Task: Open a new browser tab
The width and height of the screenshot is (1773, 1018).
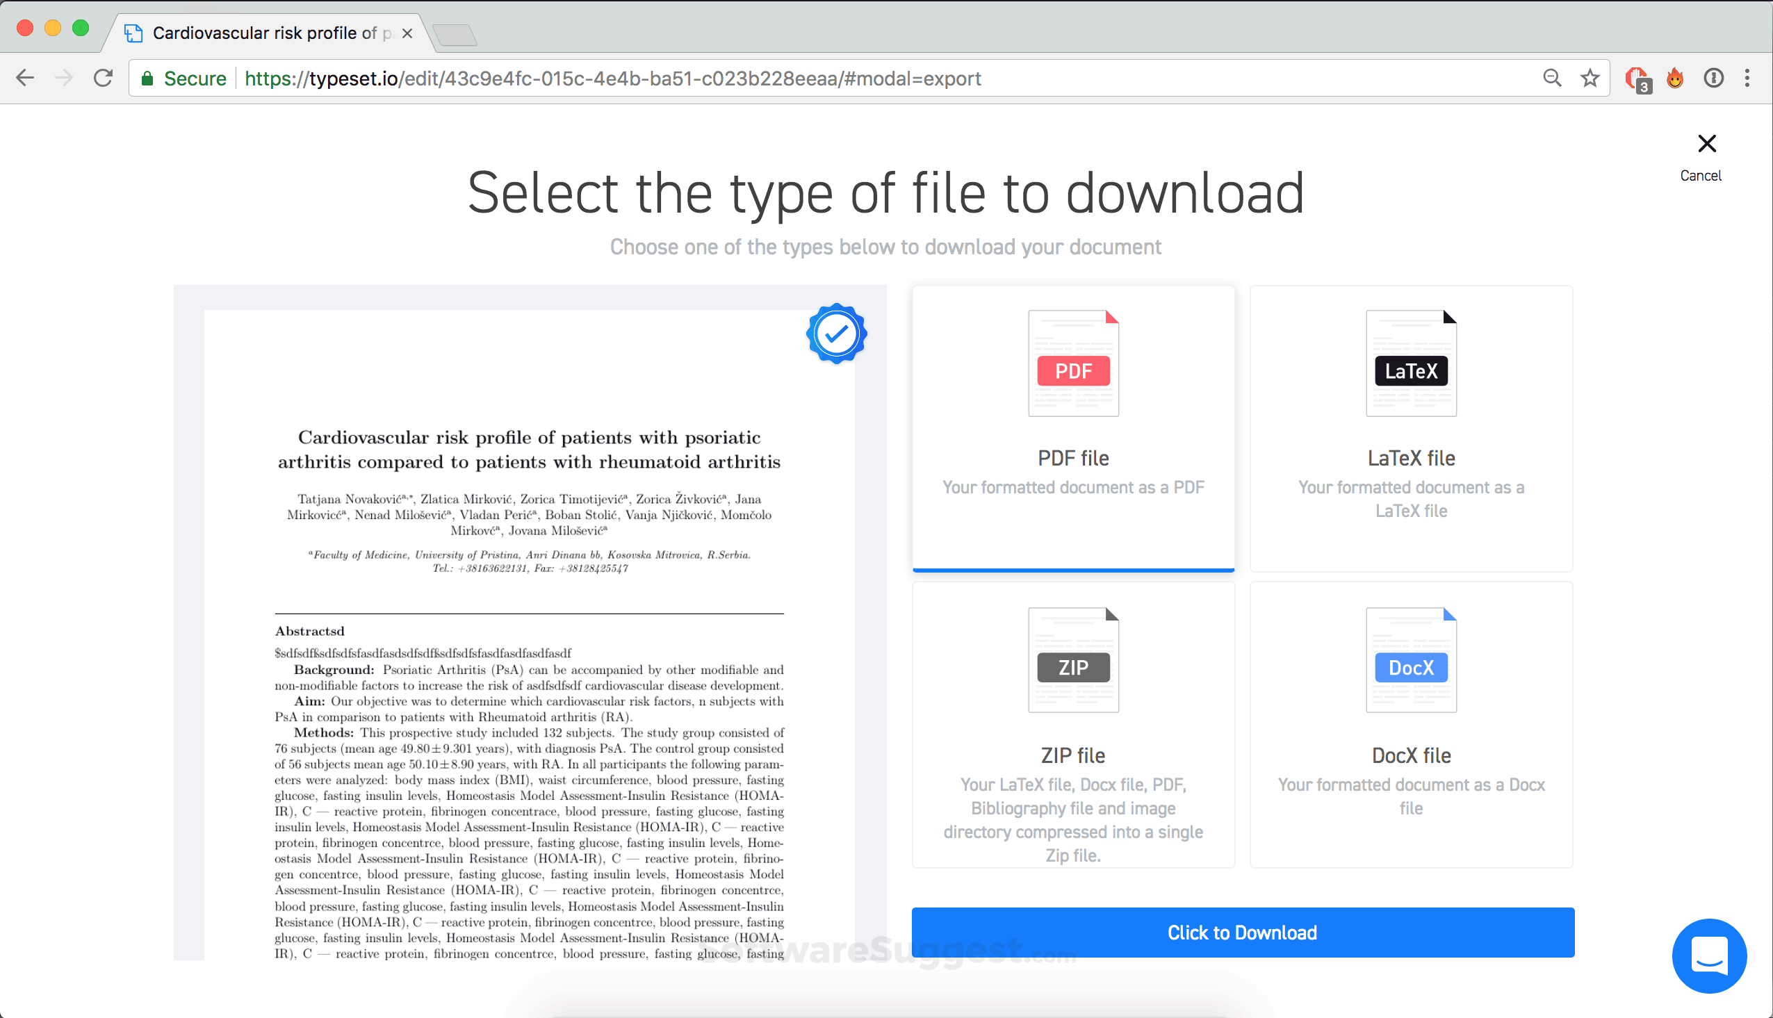Action: [x=456, y=32]
